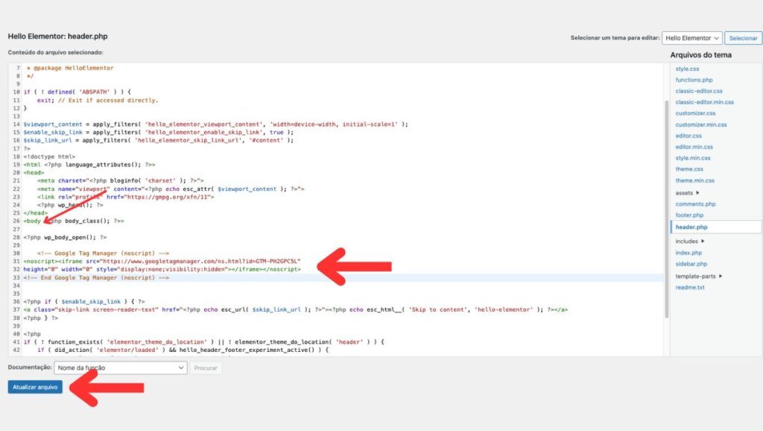Screen dimensions: 763x431
Task: Click line 10 ABSPATH check
Action: (77, 92)
